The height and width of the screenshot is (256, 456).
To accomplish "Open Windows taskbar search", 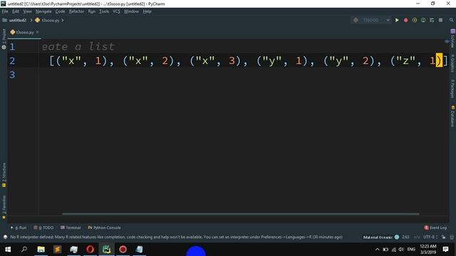I will pos(24,250).
